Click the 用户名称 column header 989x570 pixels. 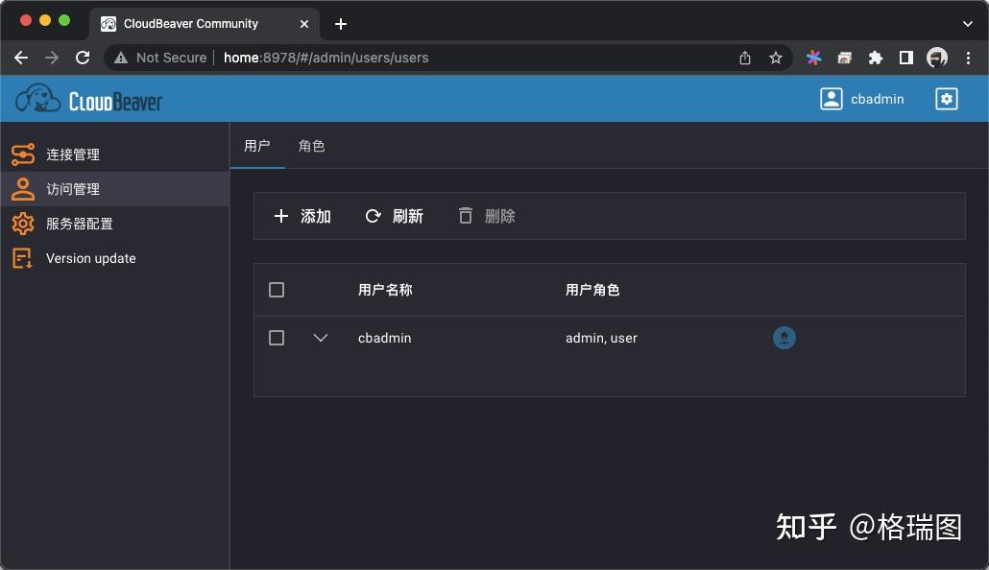(385, 290)
